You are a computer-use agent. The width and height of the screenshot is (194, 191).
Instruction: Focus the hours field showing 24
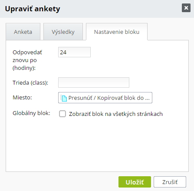(x=74, y=52)
